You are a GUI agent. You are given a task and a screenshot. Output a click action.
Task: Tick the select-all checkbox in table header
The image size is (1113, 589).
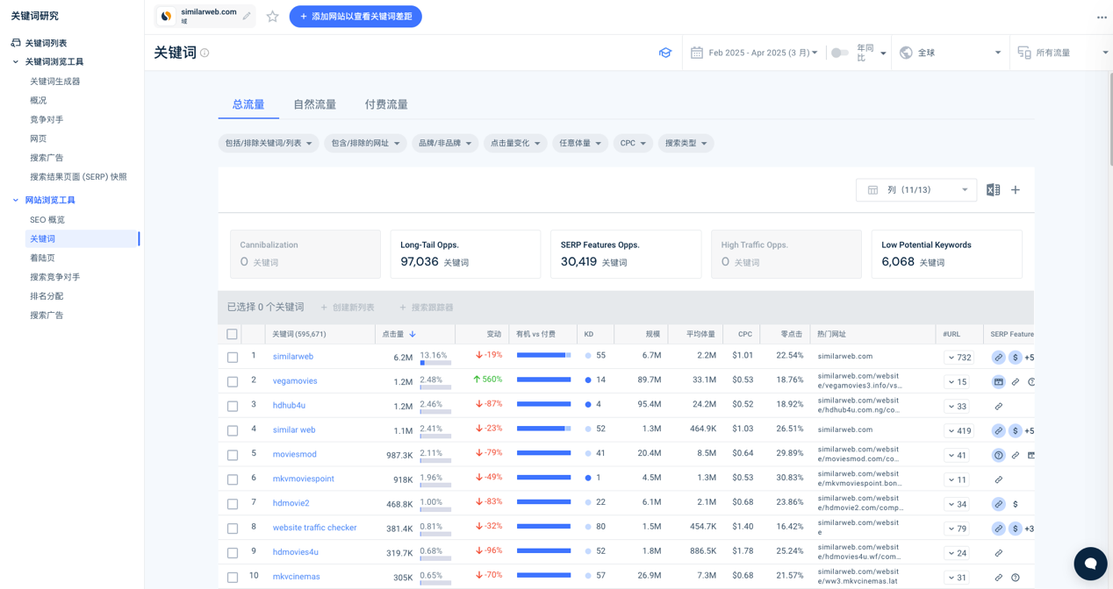pyautogui.click(x=233, y=334)
